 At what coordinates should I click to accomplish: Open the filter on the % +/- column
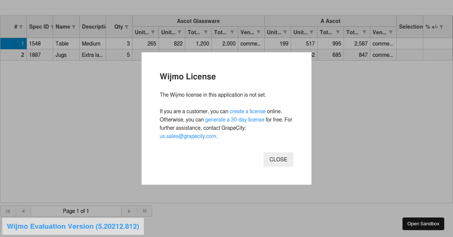tap(441, 27)
